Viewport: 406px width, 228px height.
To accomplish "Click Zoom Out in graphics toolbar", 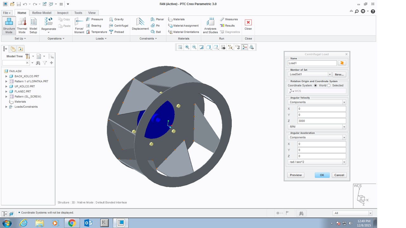I will coord(194,47).
